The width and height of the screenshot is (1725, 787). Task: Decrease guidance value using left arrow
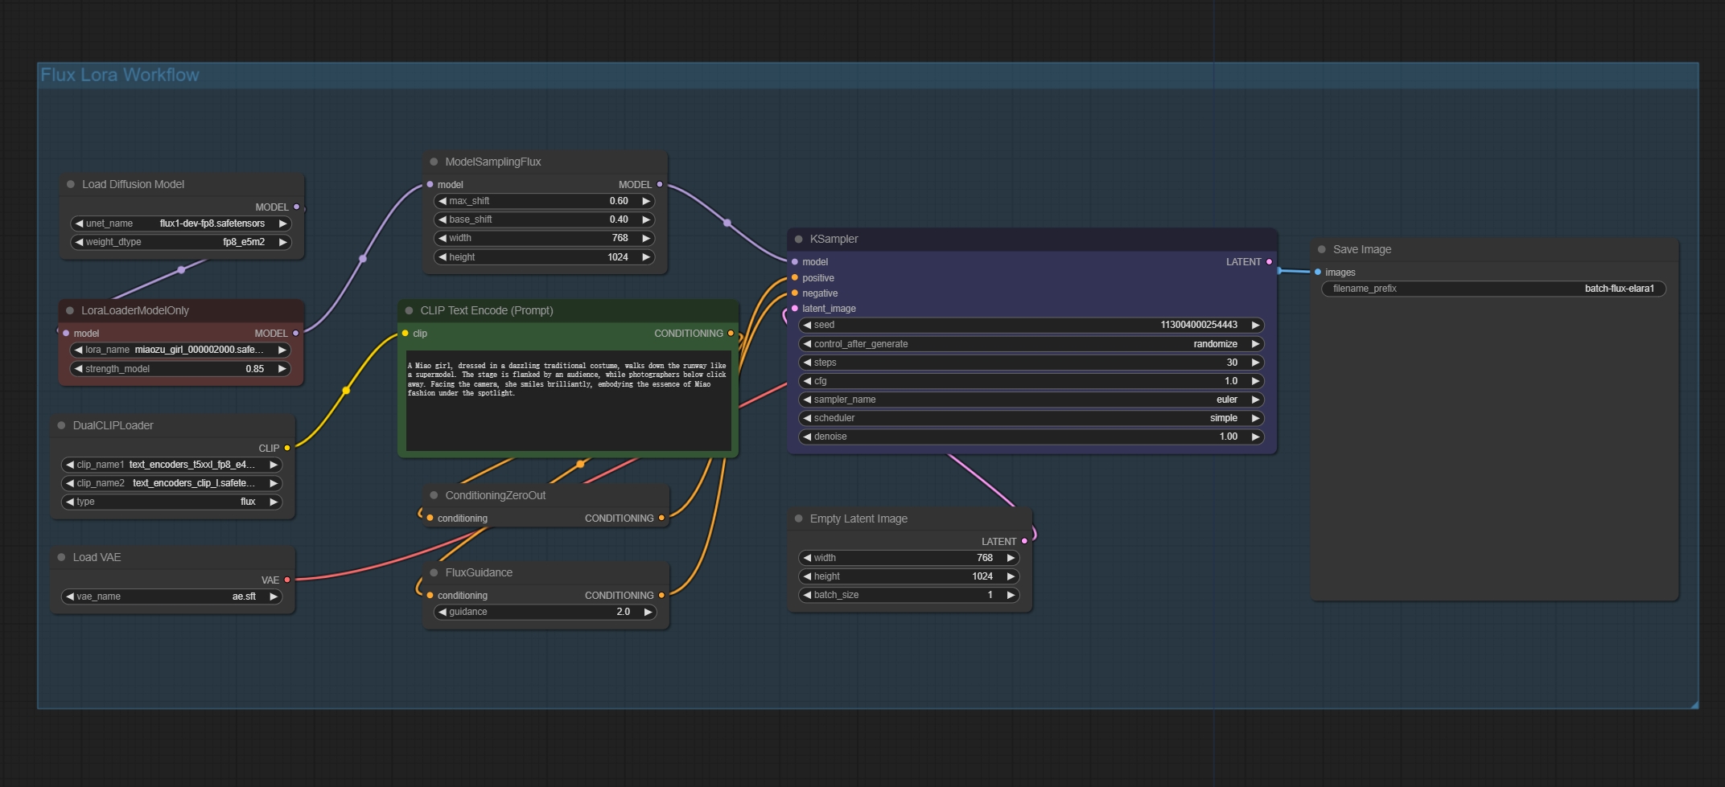pos(442,612)
